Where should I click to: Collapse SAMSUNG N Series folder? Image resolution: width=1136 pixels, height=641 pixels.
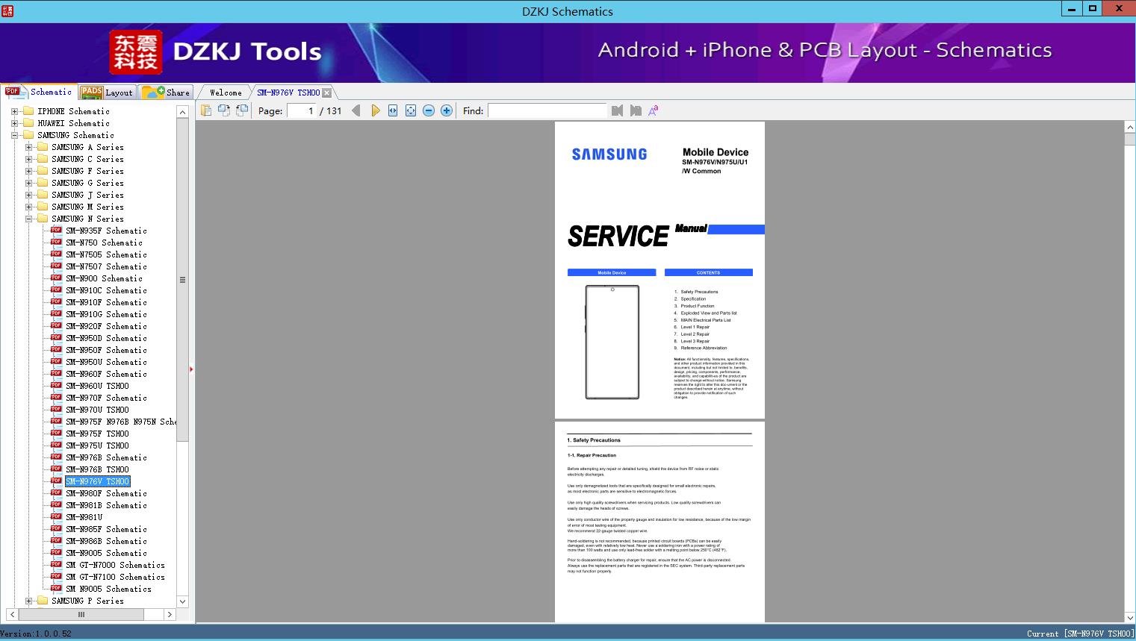pyautogui.click(x=28, y=219)
